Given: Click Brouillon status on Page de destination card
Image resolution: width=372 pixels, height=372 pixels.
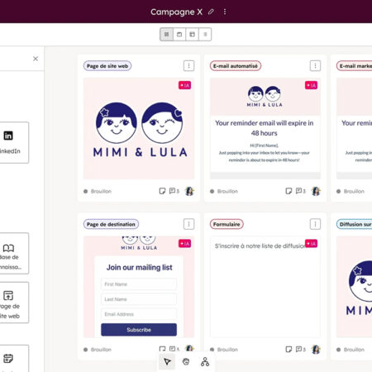Looking at the screenshot, I should coord(98,350).
